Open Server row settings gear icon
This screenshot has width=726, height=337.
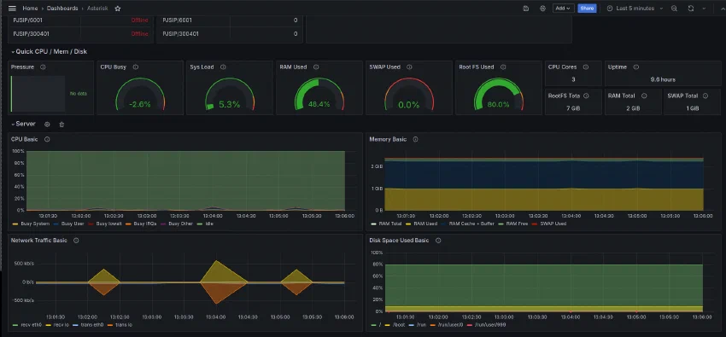pyautogui.click(x=47, y=125)
